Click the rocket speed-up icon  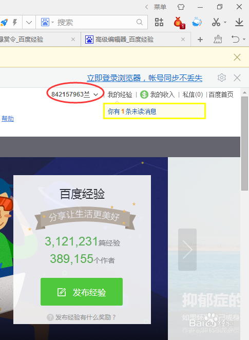tap(4, 22)
